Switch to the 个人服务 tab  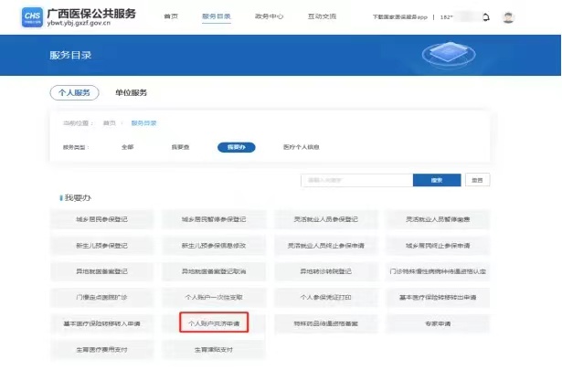[74, 92]
